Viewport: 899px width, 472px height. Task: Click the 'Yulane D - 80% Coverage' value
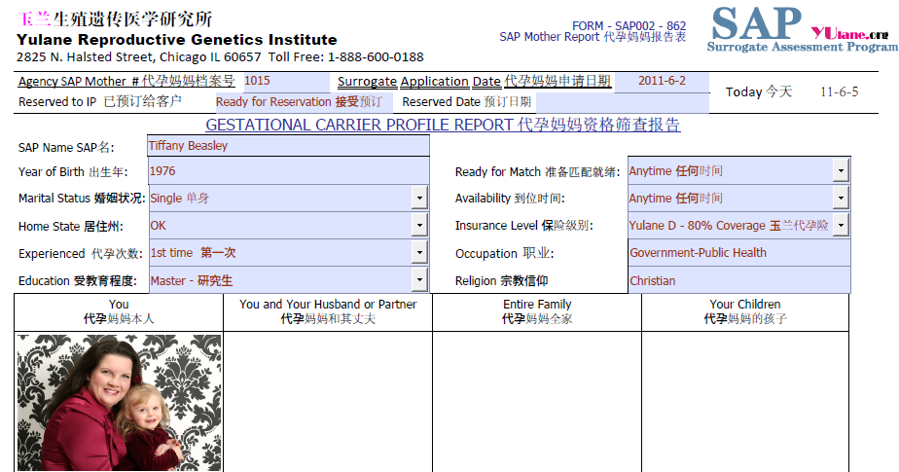pyautogui.click(x=729, y=226)
